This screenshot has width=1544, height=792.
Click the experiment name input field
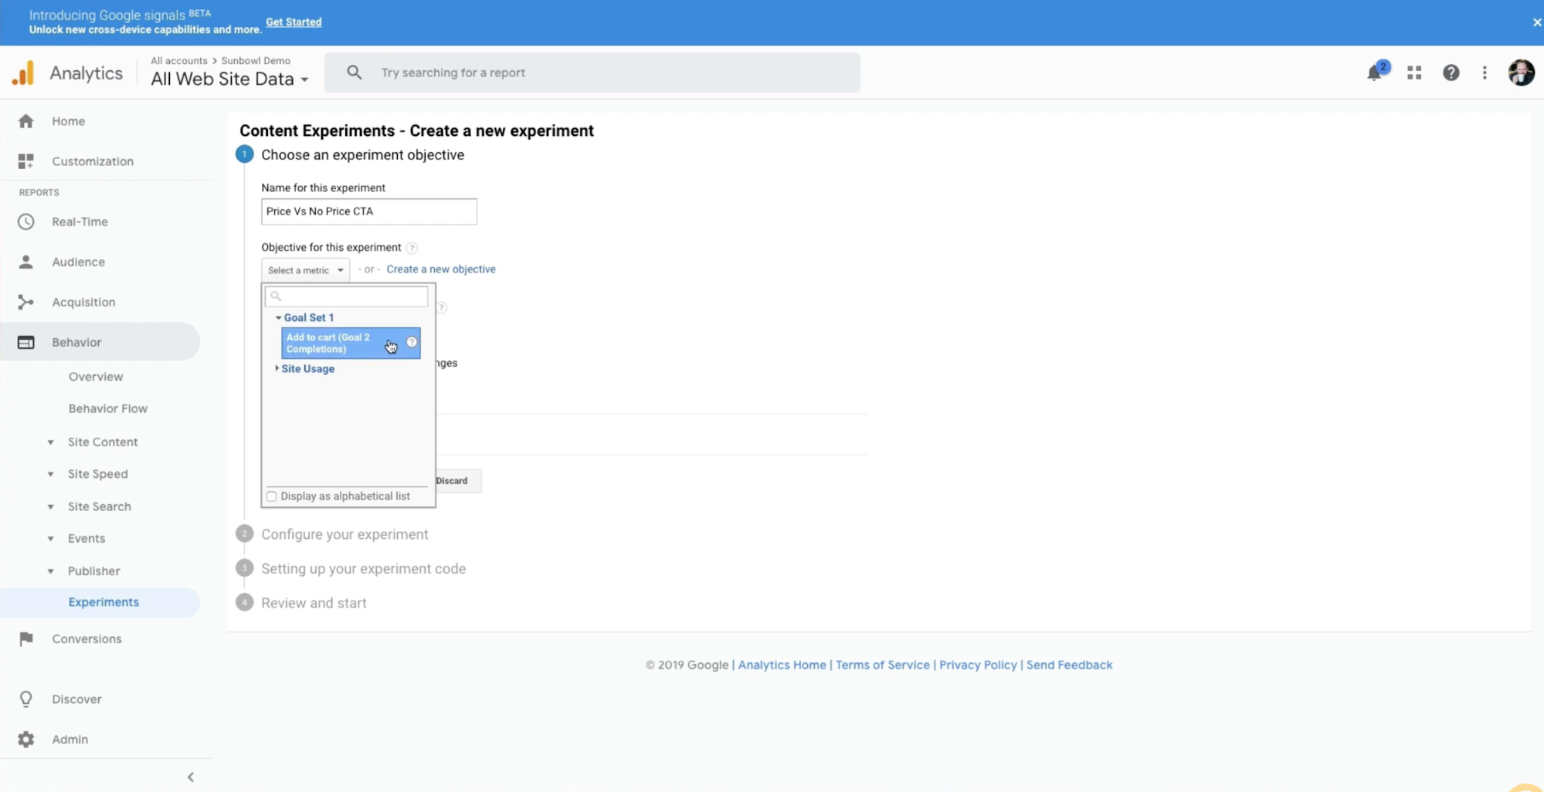coord(368,212)
